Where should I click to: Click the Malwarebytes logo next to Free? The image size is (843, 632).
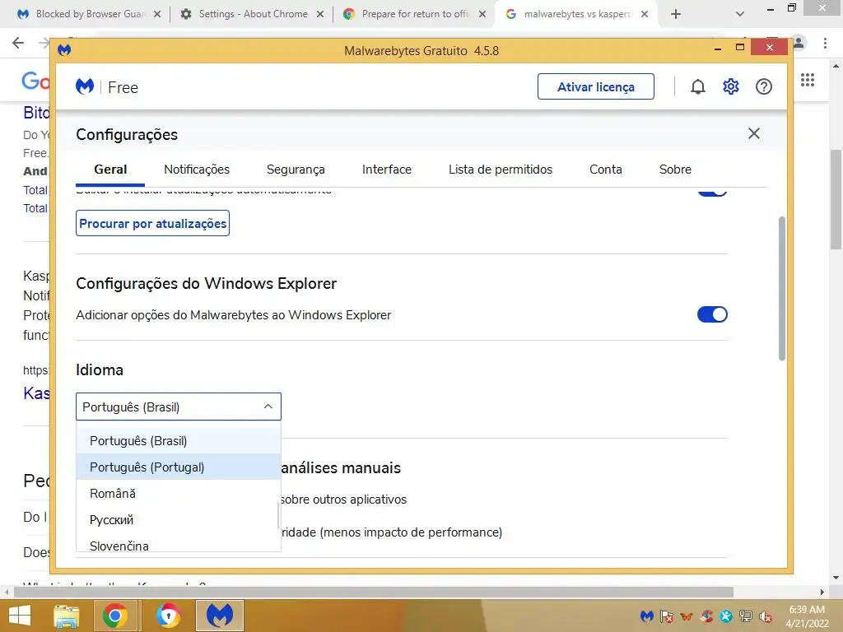[85, 86]
